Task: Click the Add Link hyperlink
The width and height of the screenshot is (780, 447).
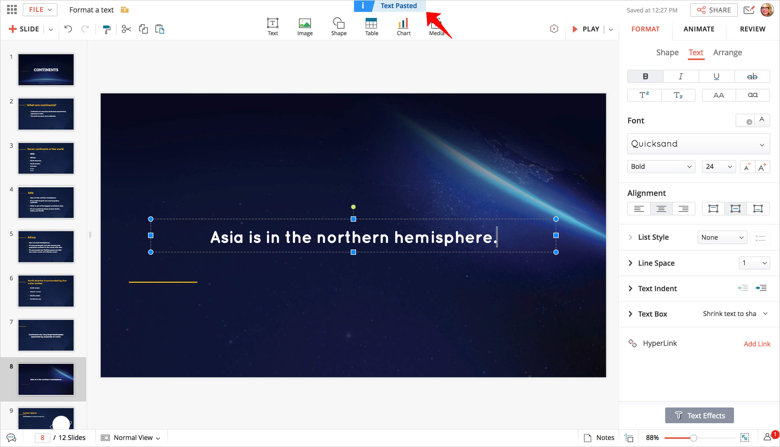Action: tap(757, 344)
